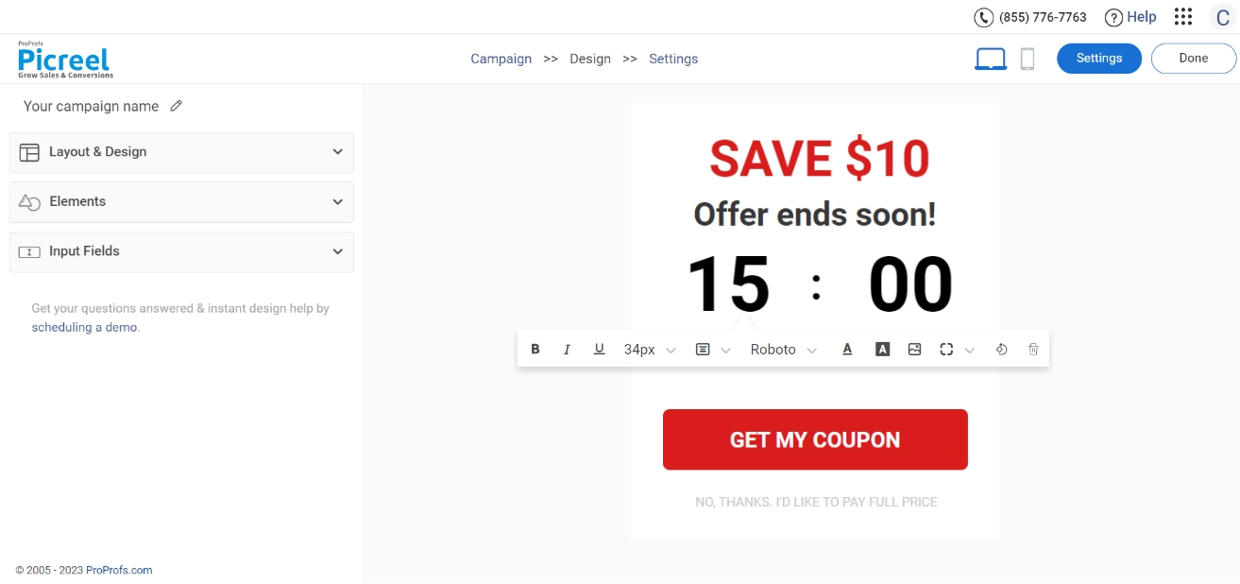
Task: Open the text alignment dropdown
Action: 712,350
